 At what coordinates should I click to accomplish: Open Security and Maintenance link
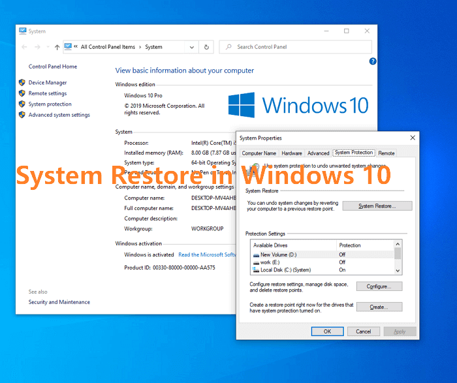(x=59, y=302)
